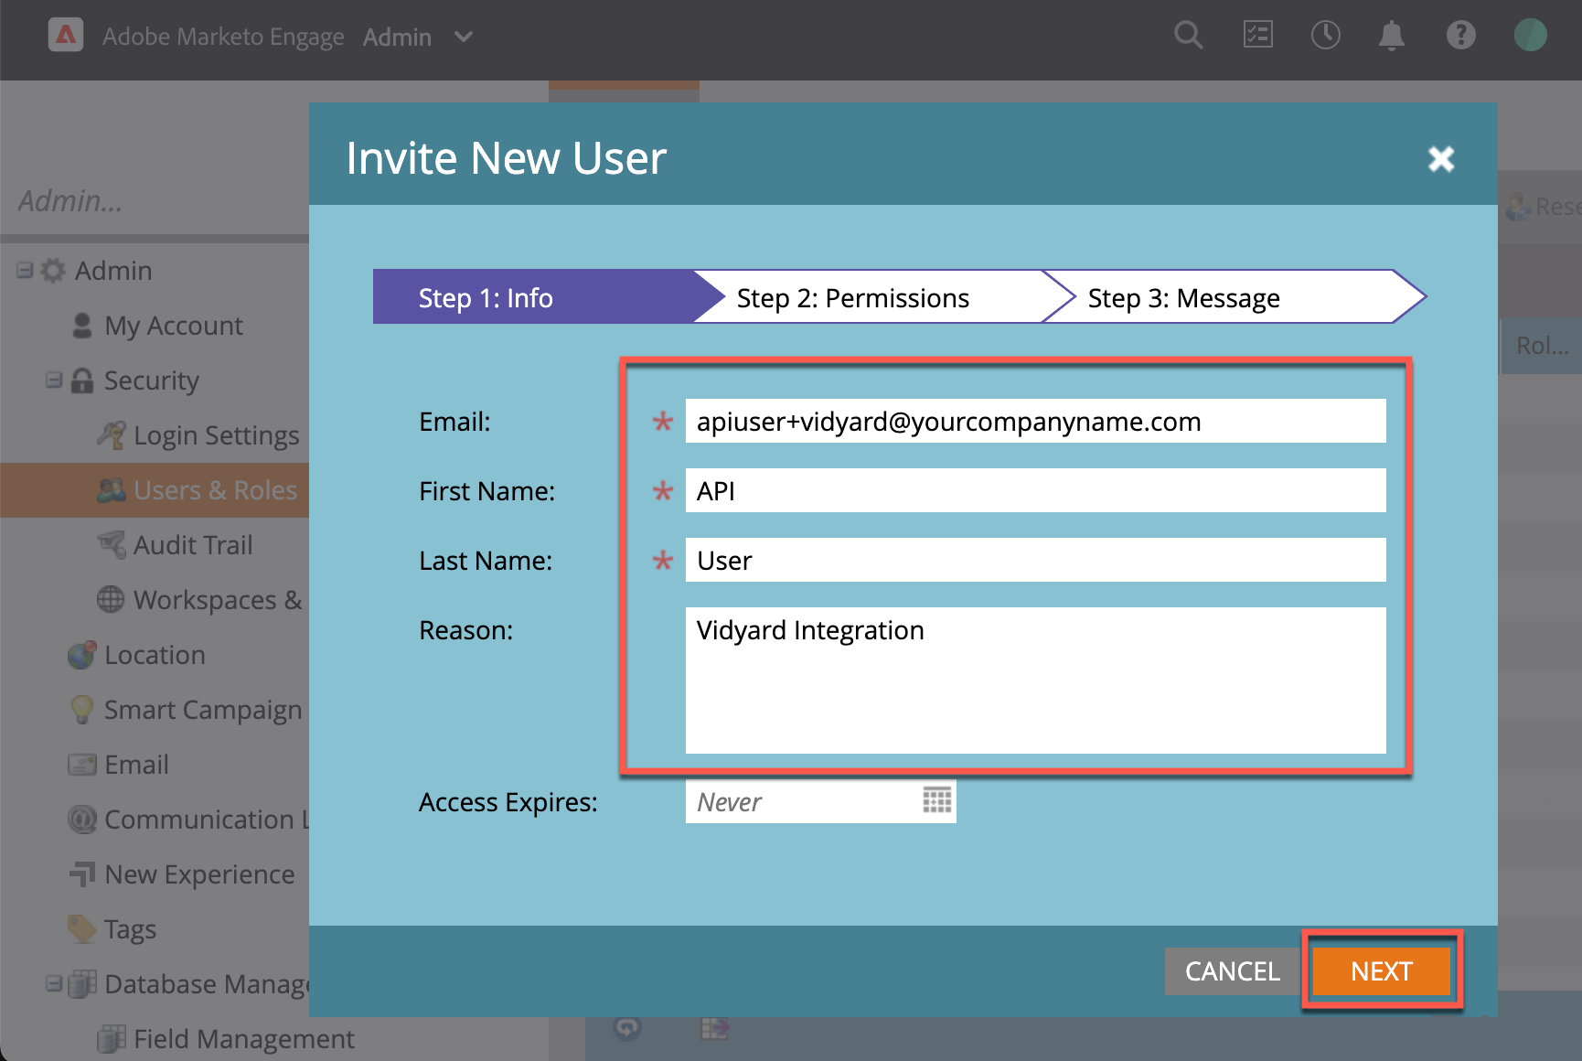
Task: Open Communication Limits item
Action: [x=207, y=820]
